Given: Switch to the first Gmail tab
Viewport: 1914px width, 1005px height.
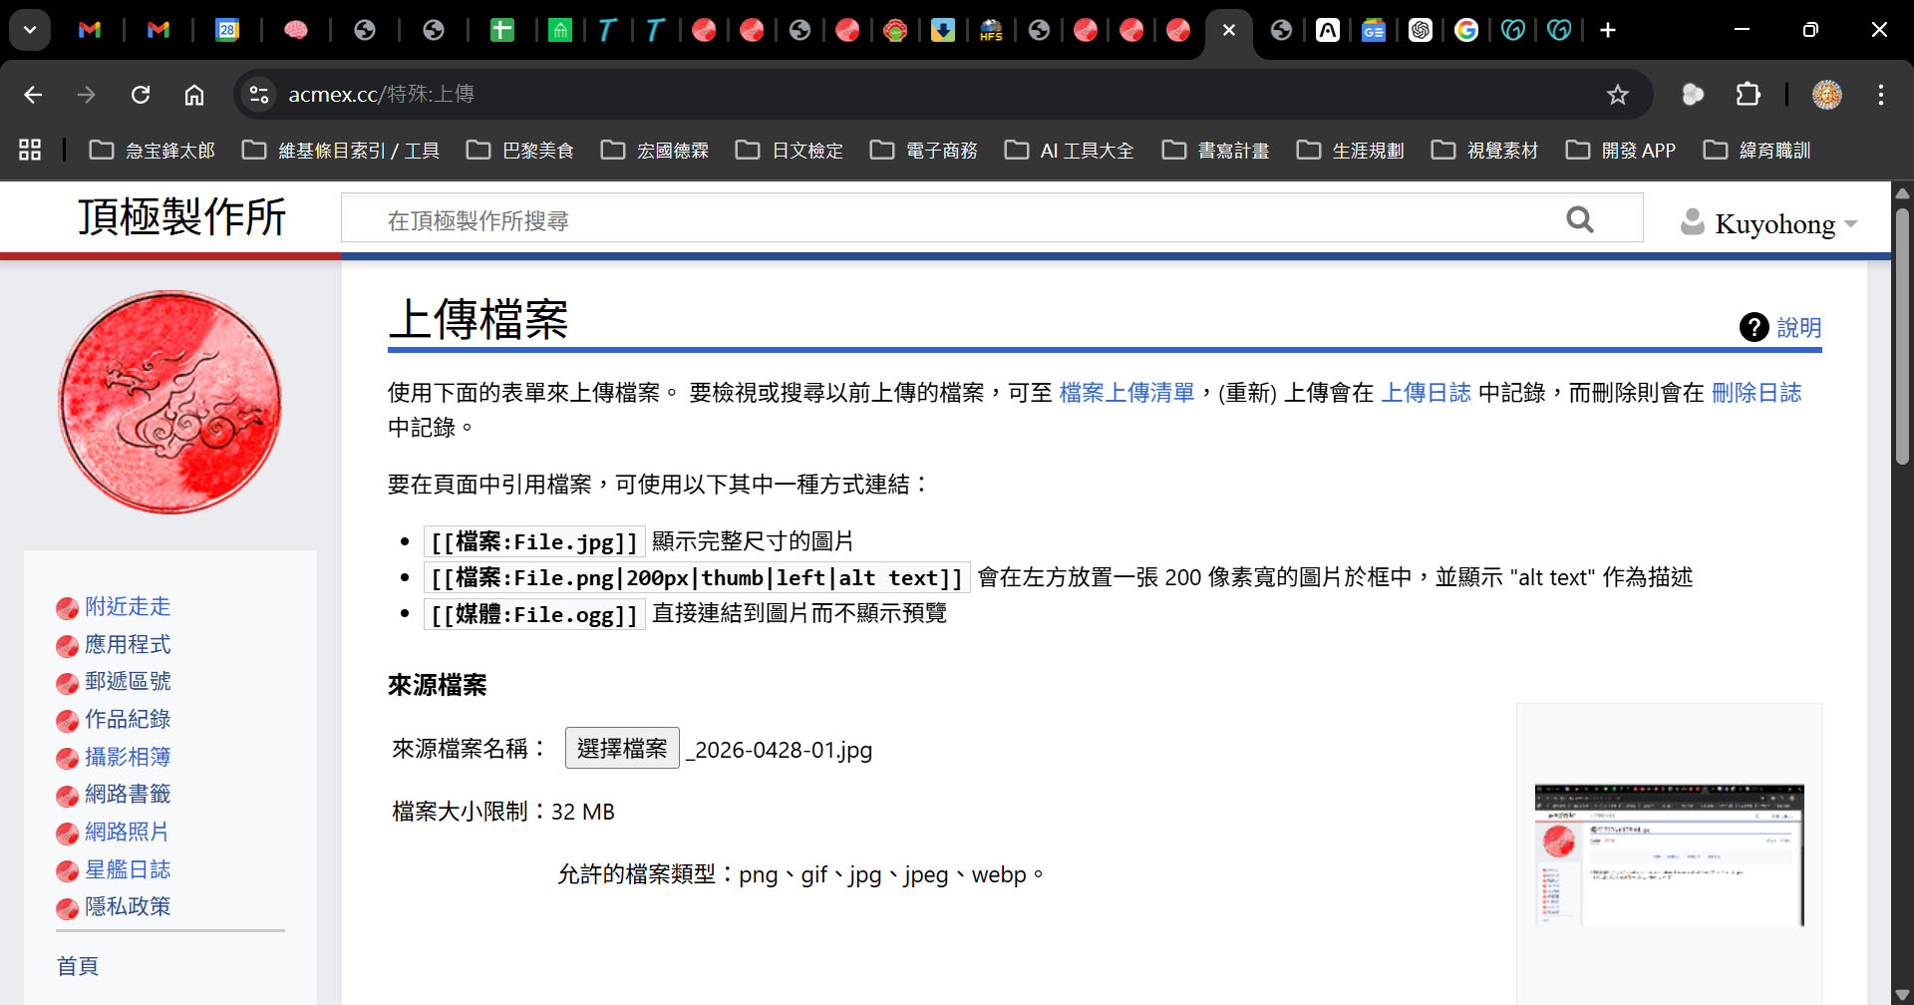Looking at the screenshot, I should click(x=90, y=30).
